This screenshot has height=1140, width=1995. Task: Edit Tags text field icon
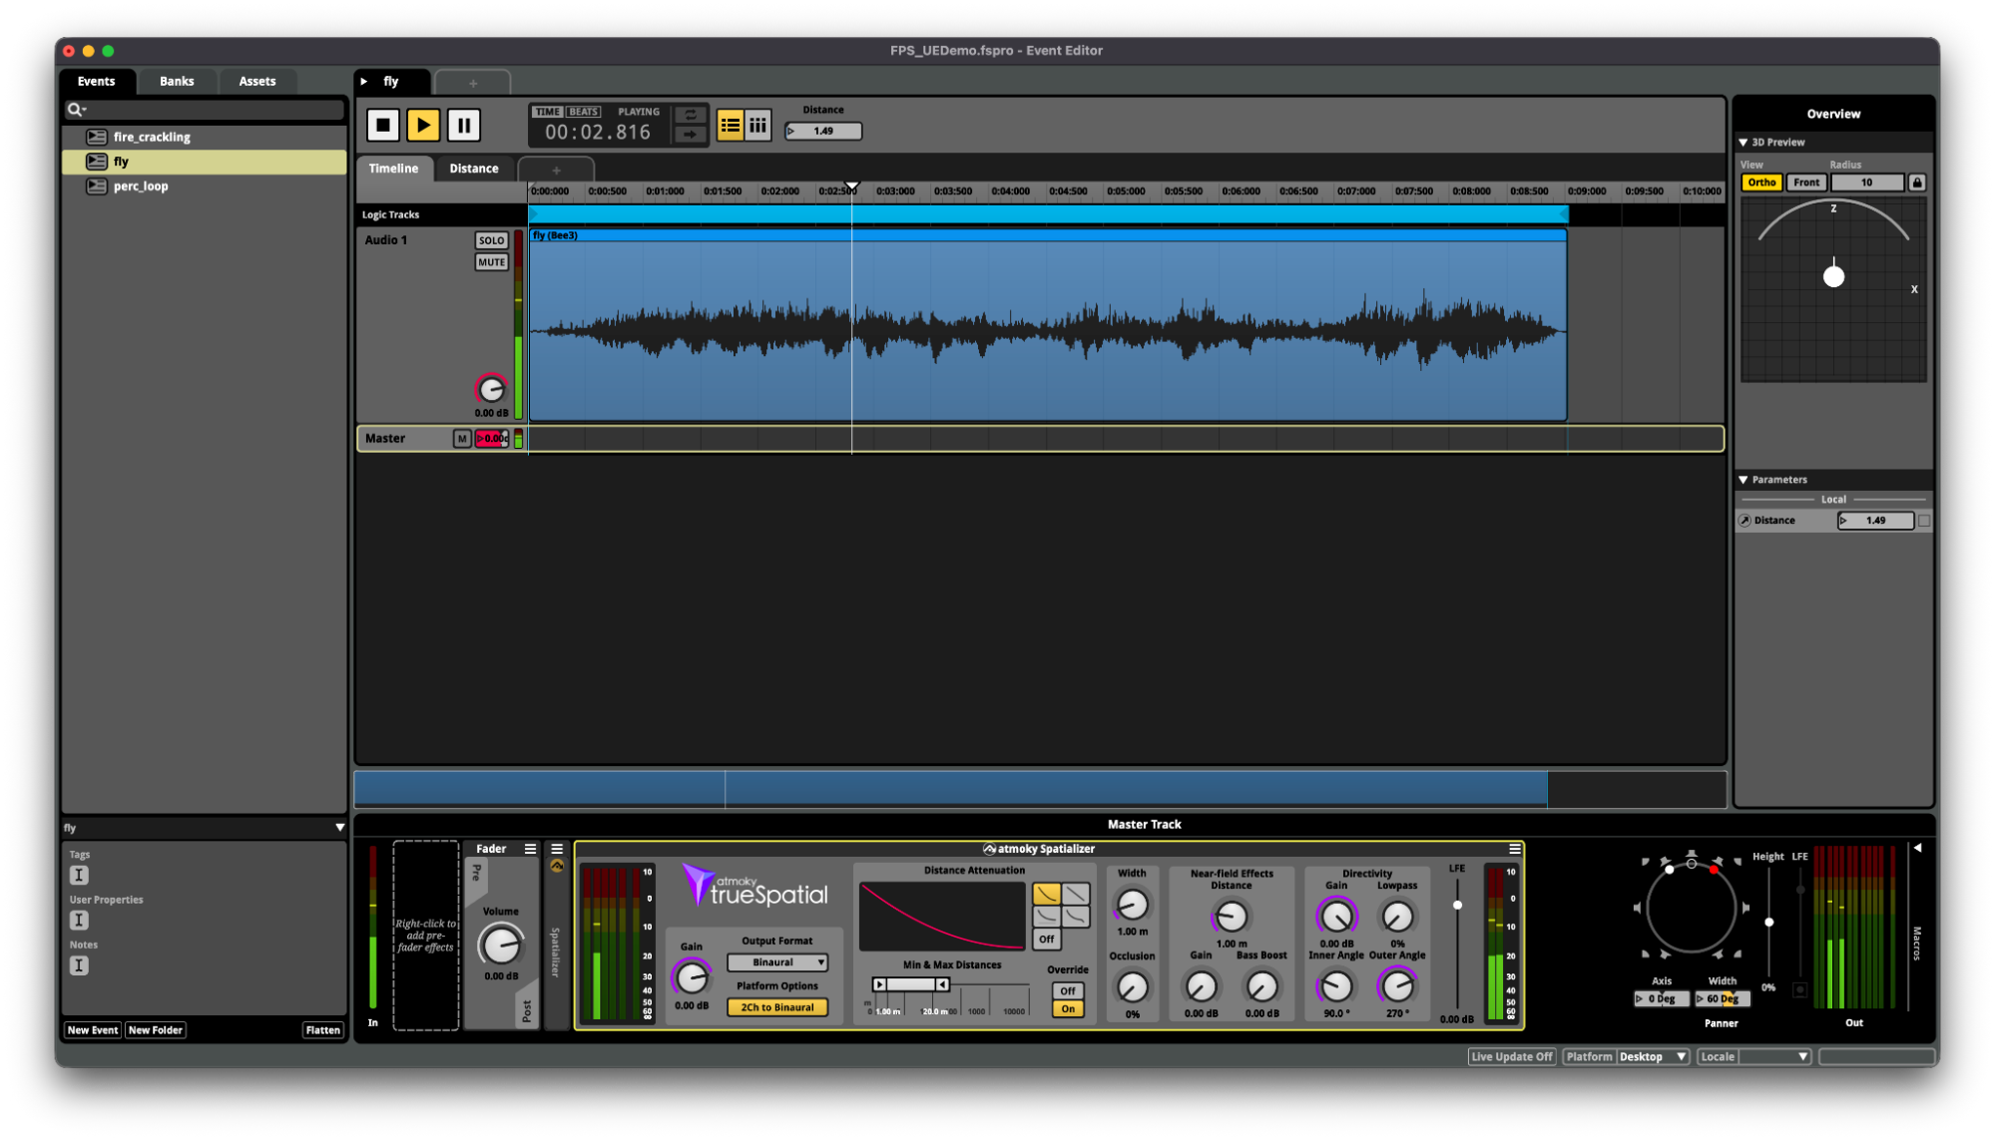pos(79,875)
